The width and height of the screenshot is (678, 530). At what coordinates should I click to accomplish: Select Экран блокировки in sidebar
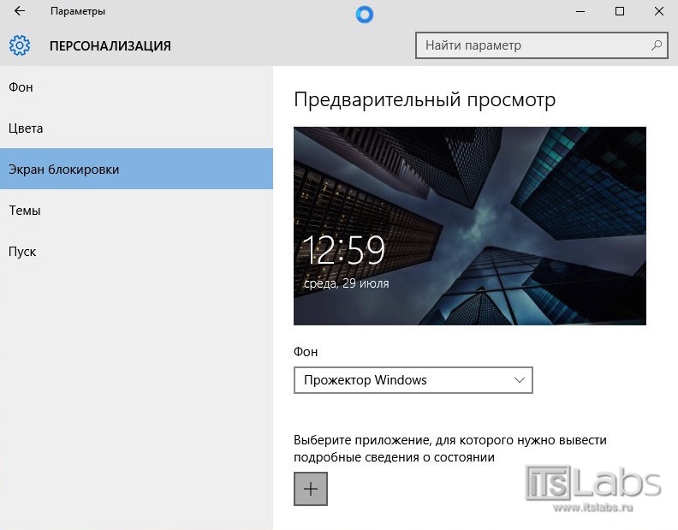click(136, 169)
